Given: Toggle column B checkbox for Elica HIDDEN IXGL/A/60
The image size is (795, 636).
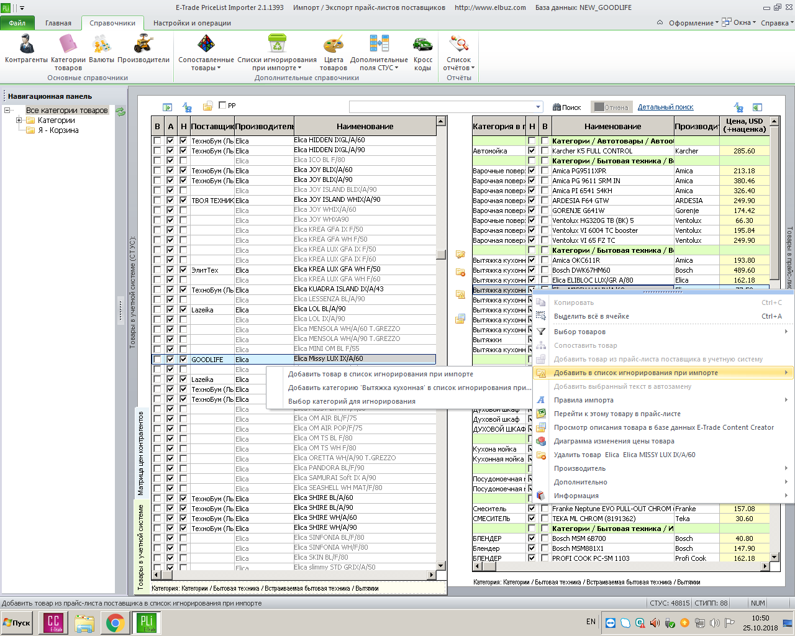Looking at the screenshot, I should [157, 141].
